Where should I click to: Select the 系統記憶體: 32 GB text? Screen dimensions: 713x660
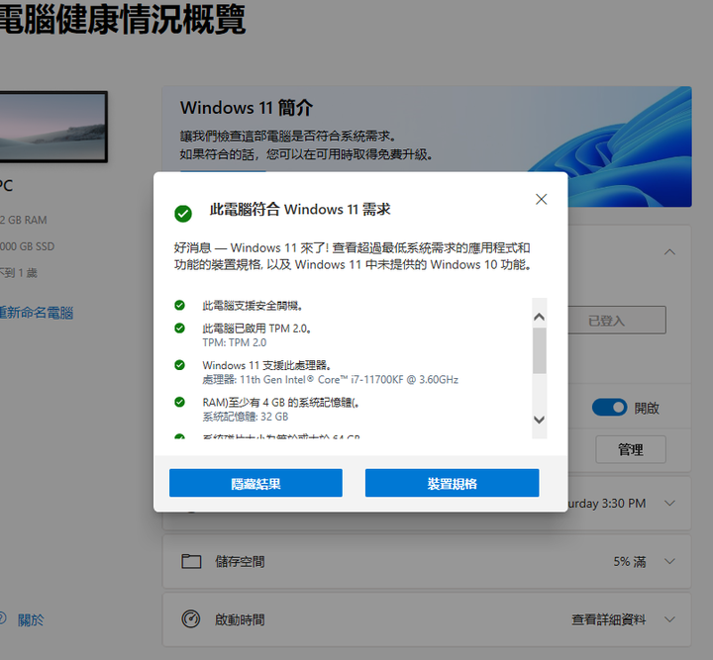[x=246, y=417]
